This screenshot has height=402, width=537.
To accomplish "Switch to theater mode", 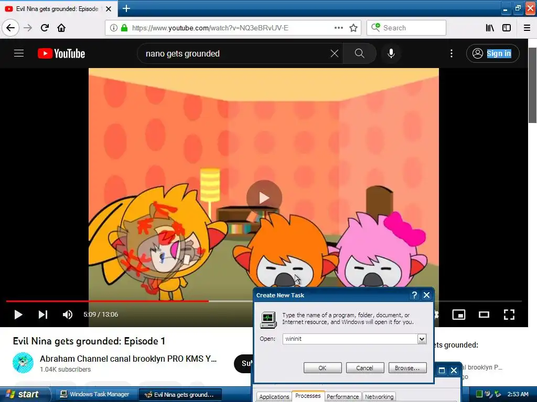I will 484,315.
